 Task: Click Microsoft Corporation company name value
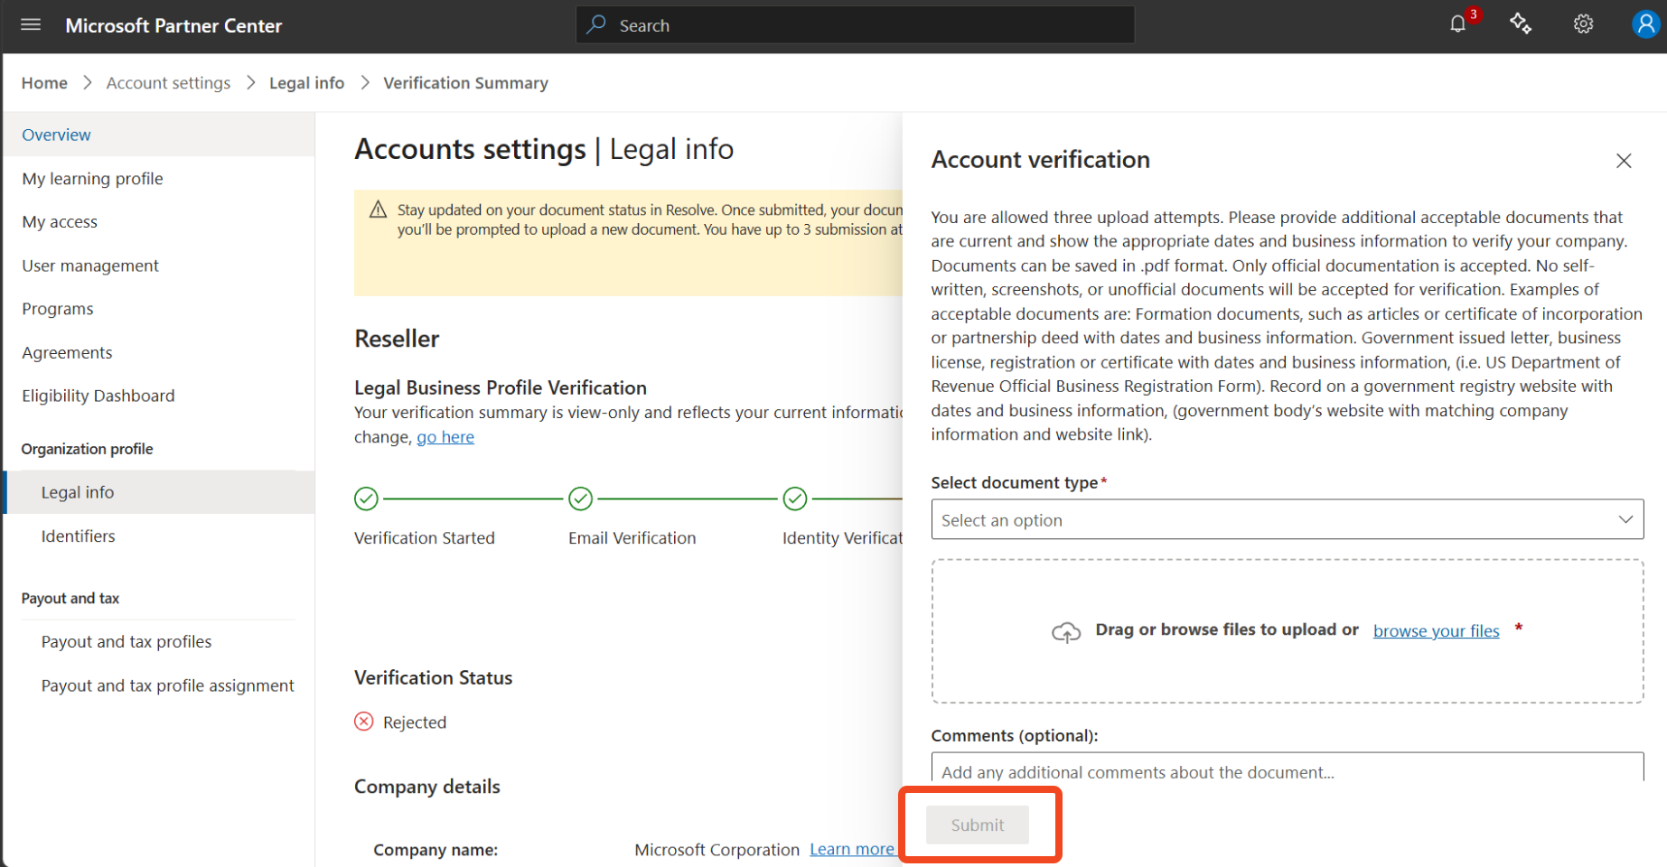pos(716,850)
